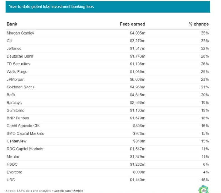Click the 'Source: LSEG data and analytics' text
The width and height of the screenshot is (221, 193).
(x=28, y=191)
